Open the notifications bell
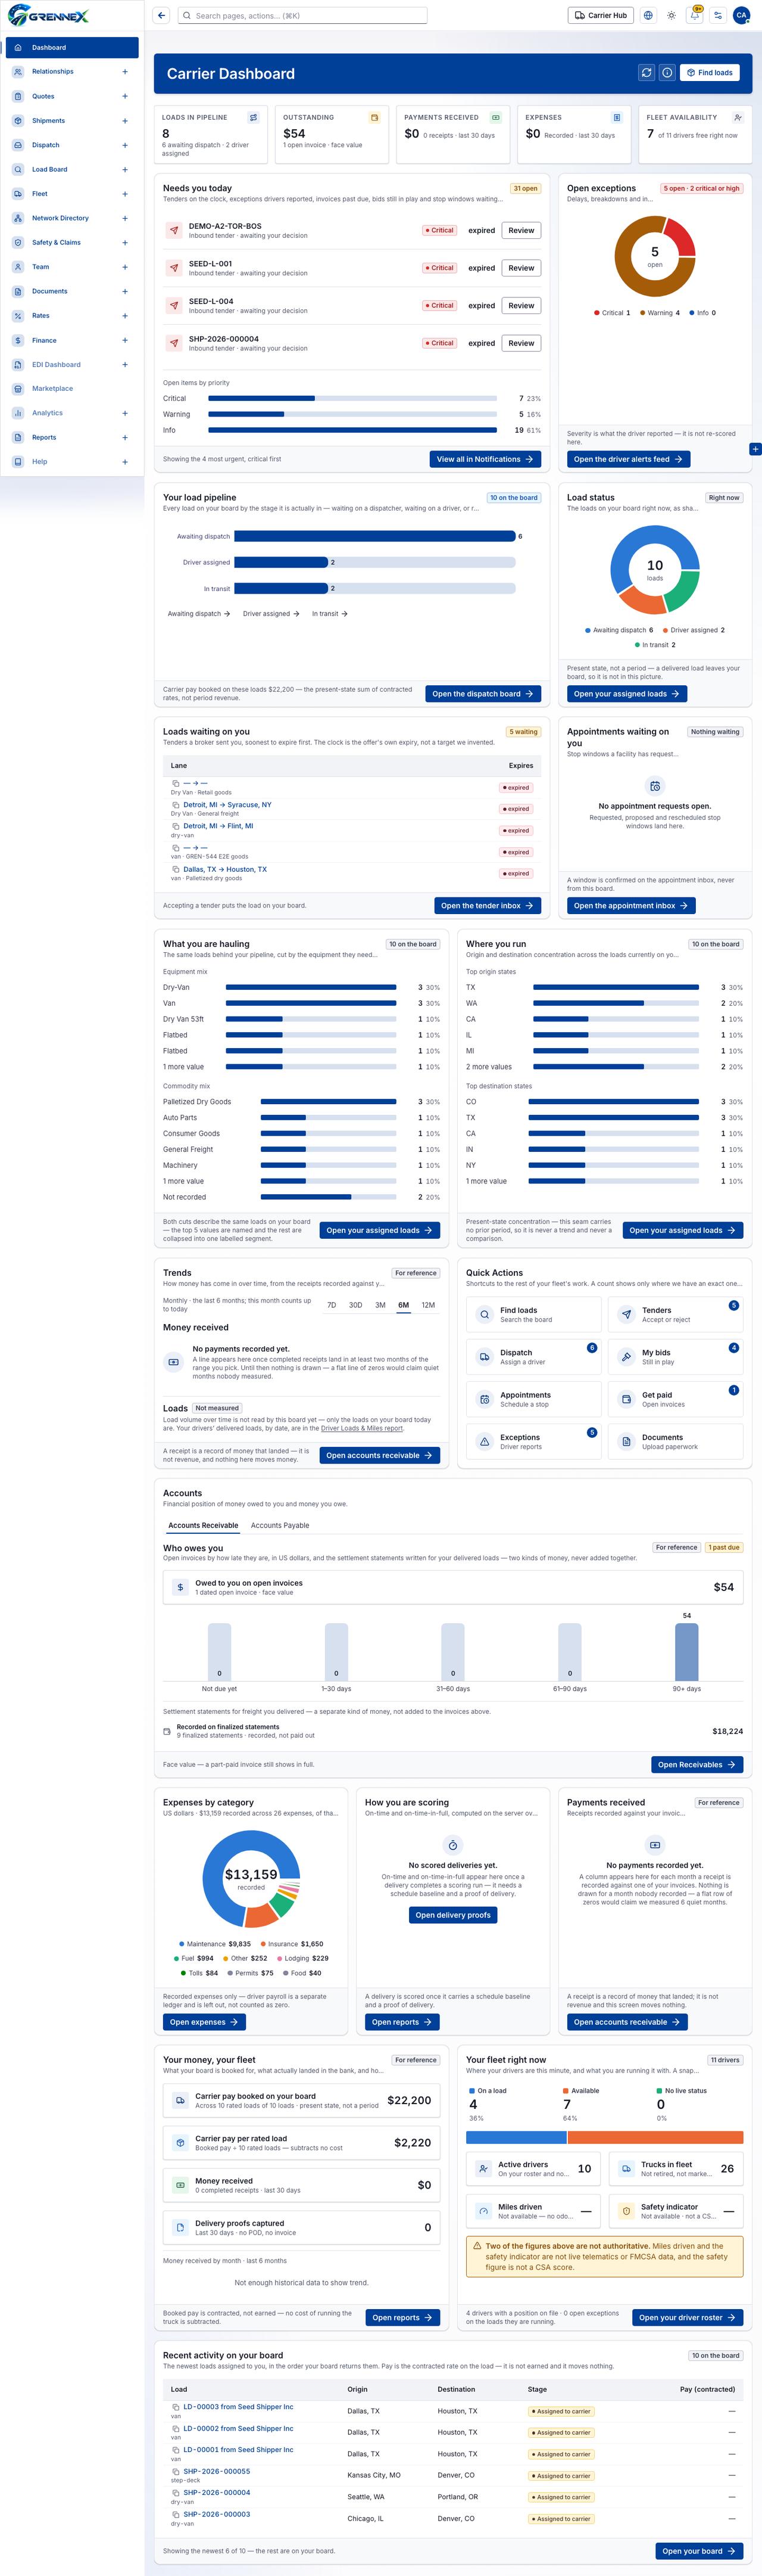Screen dimensions: 762x2576 click(694, 15)
